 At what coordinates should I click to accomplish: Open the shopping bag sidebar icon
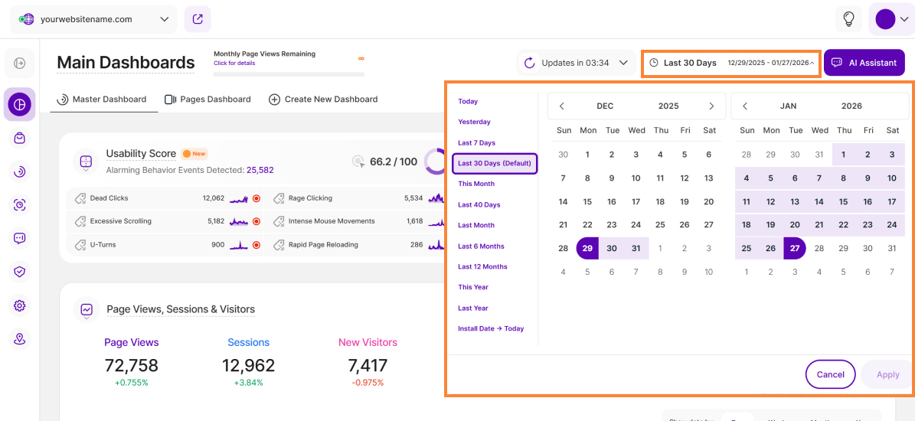pyautogui.click(x=20, y=138)
